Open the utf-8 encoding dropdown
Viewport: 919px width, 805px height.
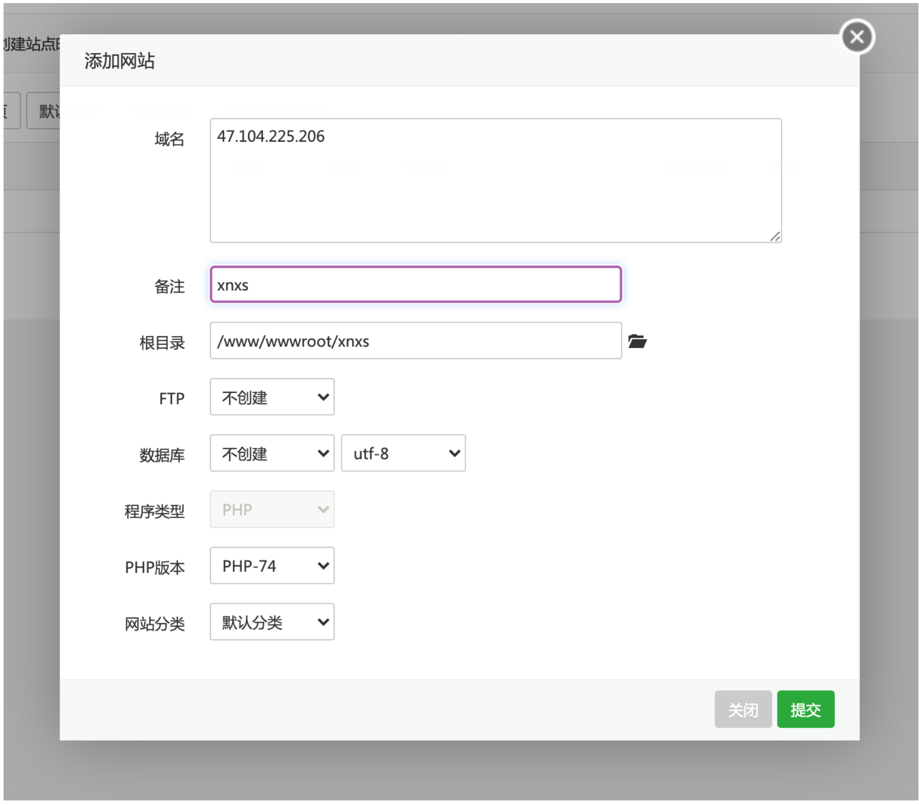click(403, 453)
